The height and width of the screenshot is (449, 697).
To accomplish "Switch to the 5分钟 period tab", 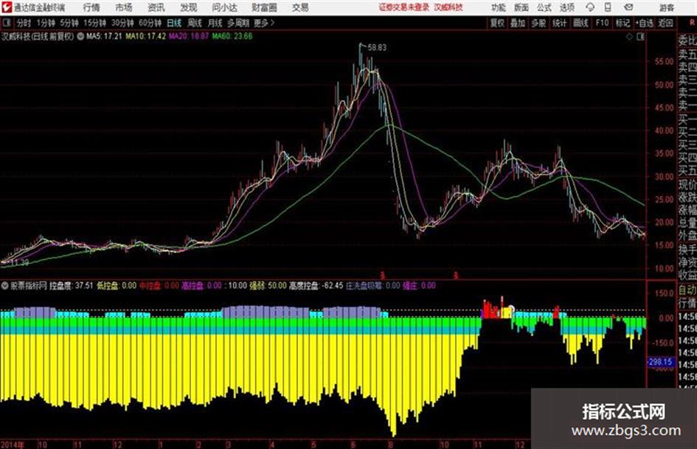I will click(69, 23).
